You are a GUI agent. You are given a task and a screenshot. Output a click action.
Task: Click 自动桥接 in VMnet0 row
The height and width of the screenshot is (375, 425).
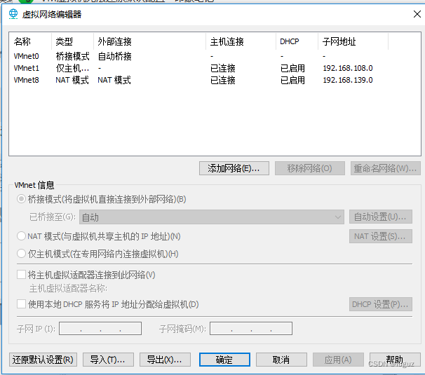114,56
